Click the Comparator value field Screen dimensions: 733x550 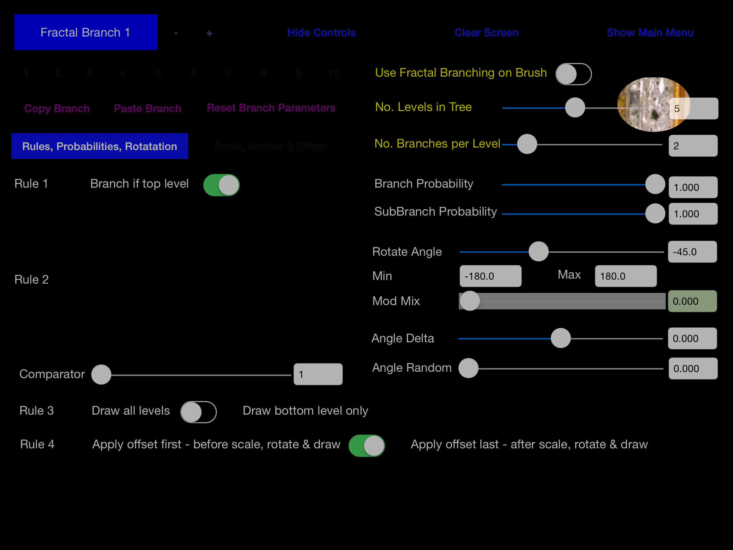[318, 374]
